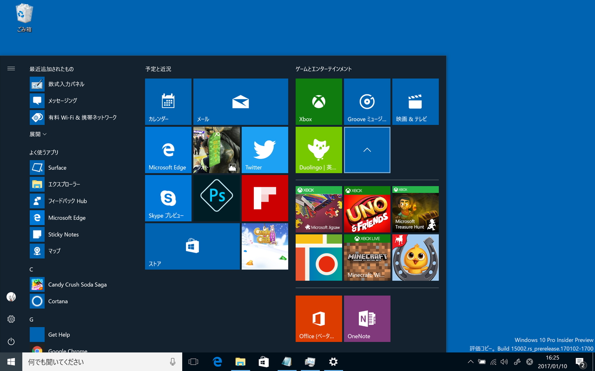Expand recently added list with 展開
595x371 pixels.
point(38,134)
